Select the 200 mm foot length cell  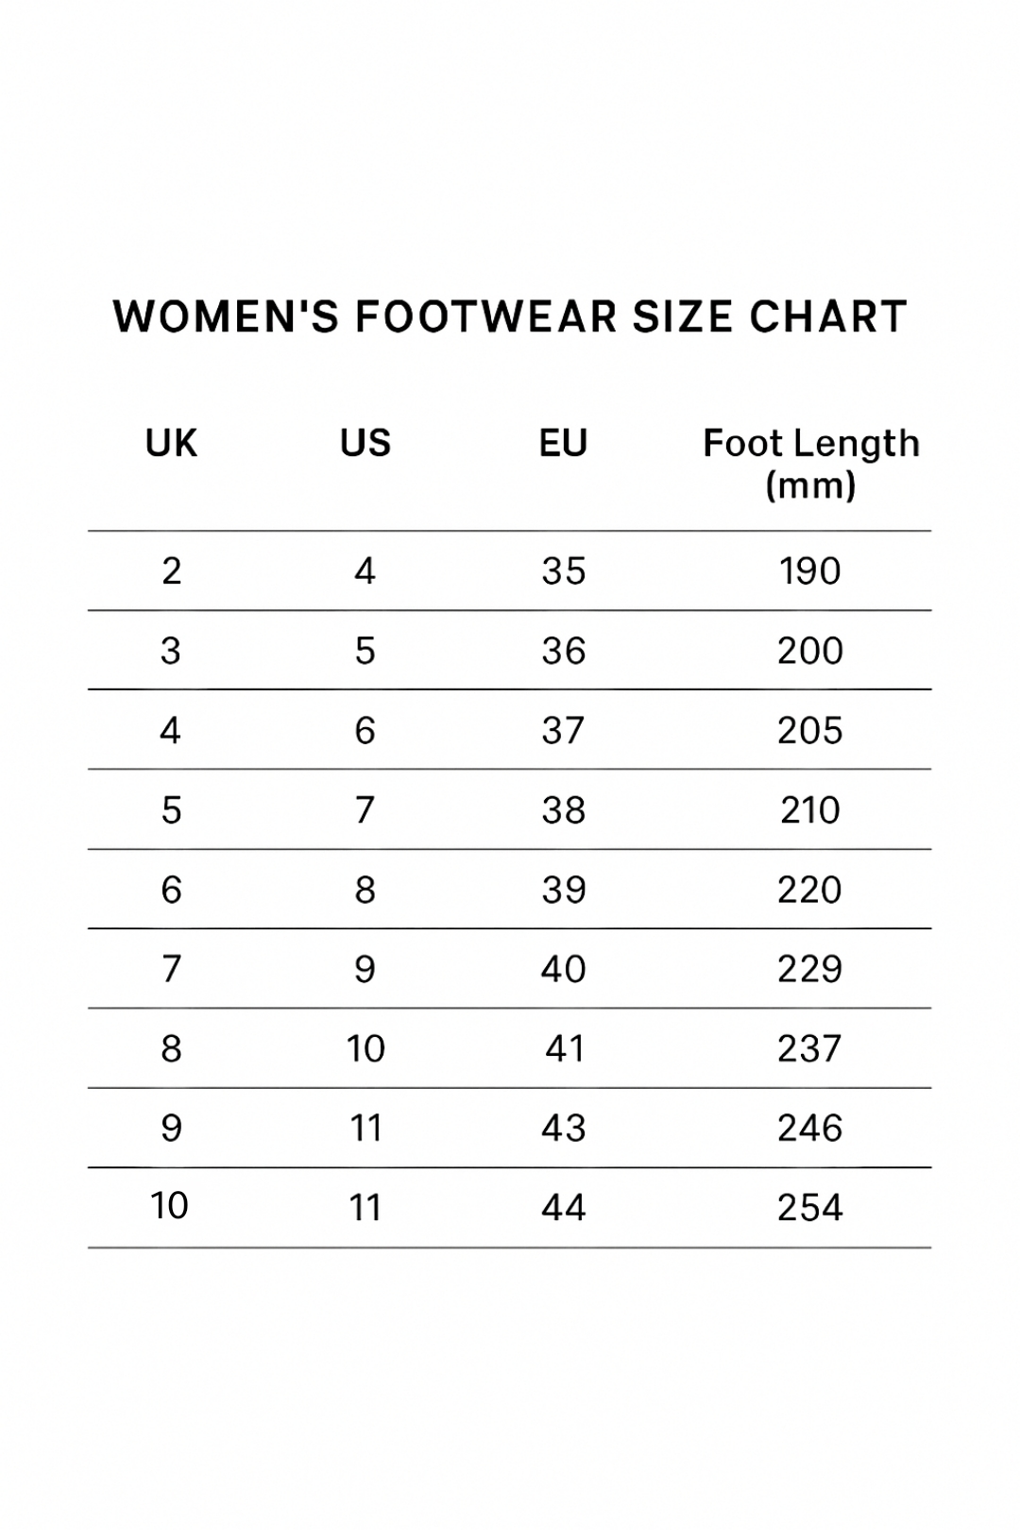809,651
